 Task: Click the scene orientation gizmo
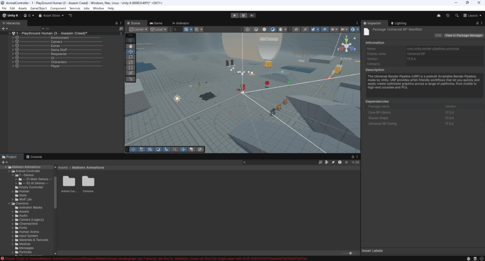[346, 46]
